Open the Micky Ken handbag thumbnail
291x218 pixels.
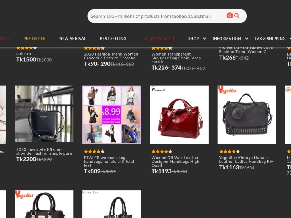coord(112,204)
